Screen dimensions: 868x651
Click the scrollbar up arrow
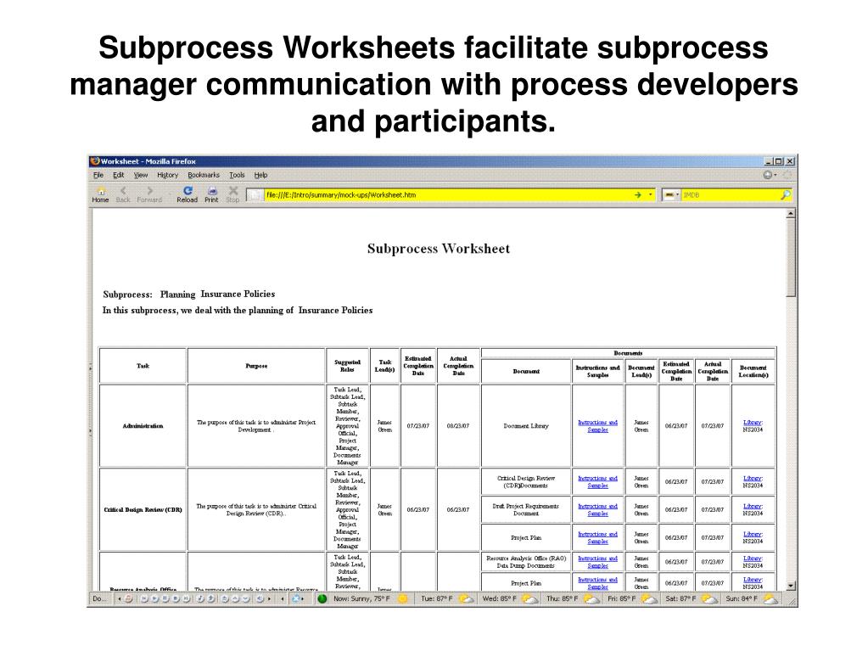click(x=791, y=213)
